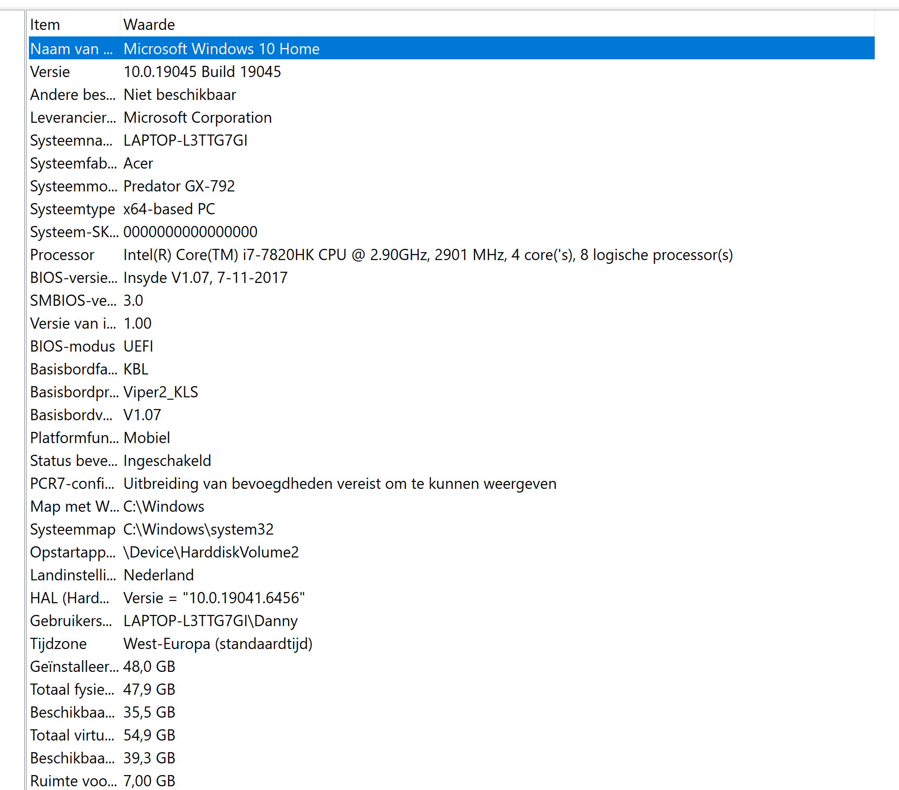Click the Niet beschikbaar row

pyautogui.click(x=451, y=94)
